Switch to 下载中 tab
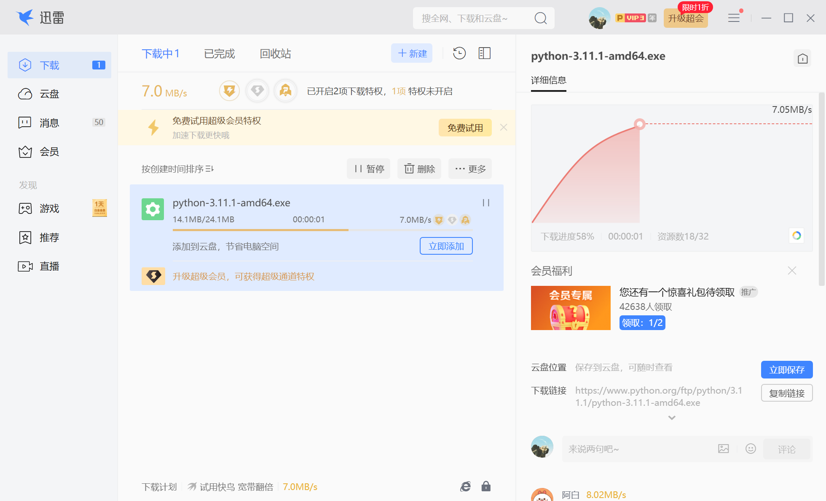This screenshot has width=826, height=501. tap(161, 53)
